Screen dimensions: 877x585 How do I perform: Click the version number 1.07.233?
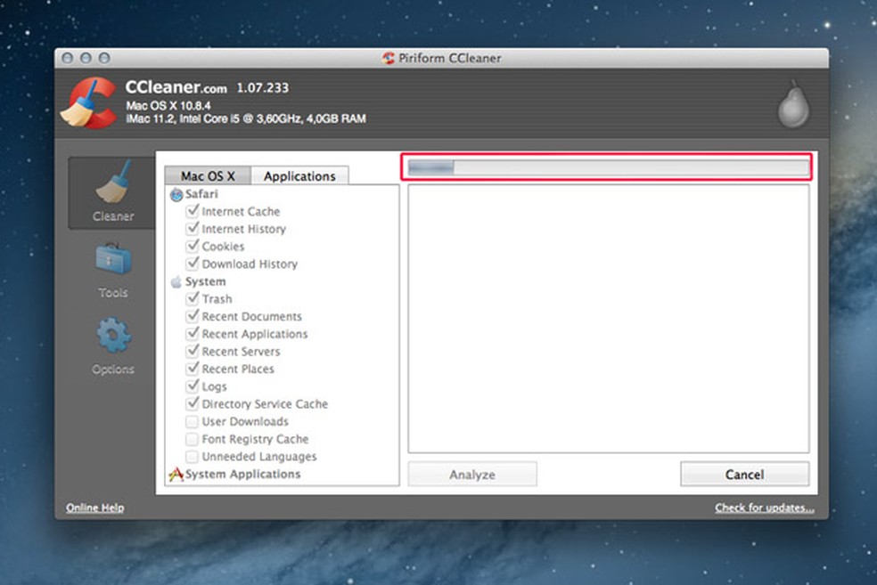(x=263, y=88)
